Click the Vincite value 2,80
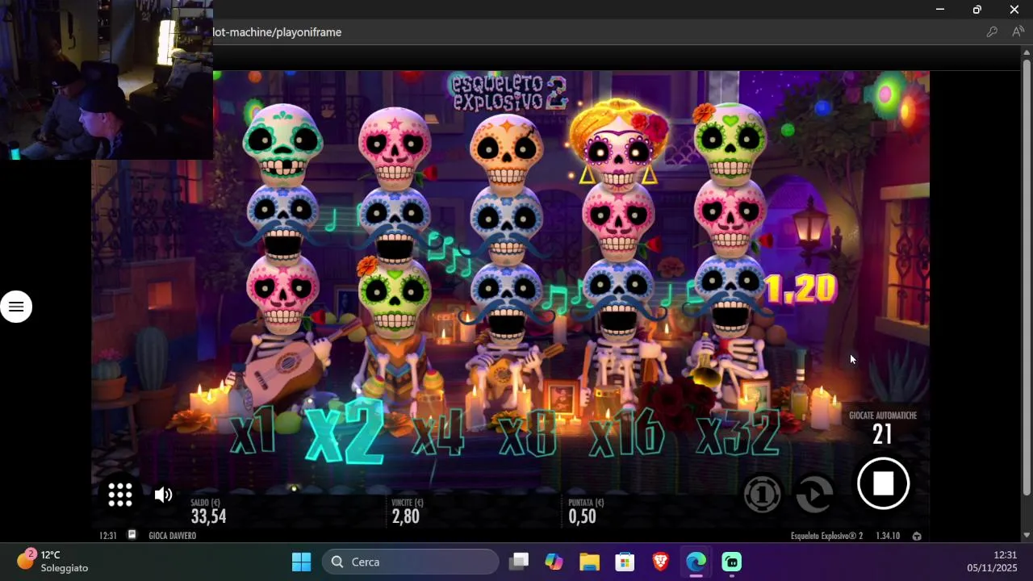The image size is (1033, 581). 405,516
